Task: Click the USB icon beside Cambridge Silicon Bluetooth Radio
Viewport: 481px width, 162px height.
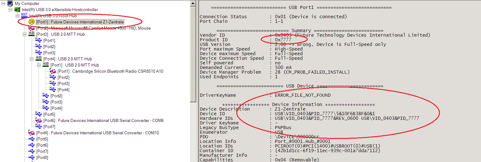Action: 53,71
